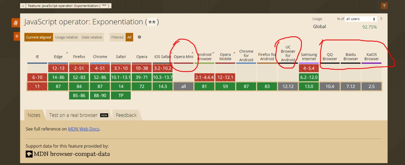
Task: Click Chrome 88-90 cell
Action: (x=100, y=95)
